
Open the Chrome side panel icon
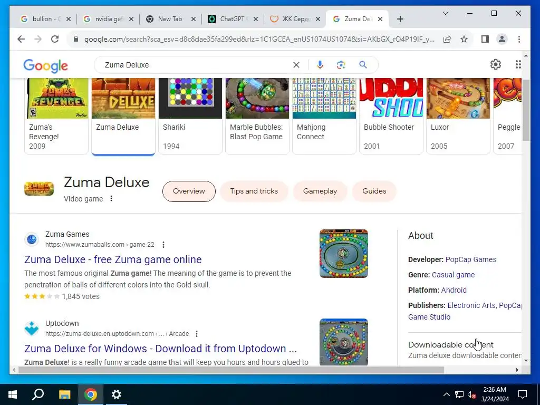[x=485, y=39]
